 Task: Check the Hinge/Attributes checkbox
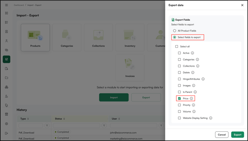click(x=180, y=79)
